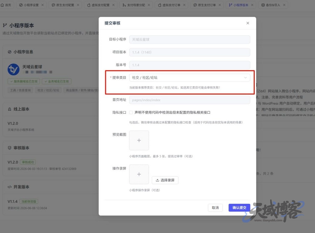The height and width of the screenshot is (233, 315).
Task: Click the 小程序信息 section icon
Action: point(9,52)
